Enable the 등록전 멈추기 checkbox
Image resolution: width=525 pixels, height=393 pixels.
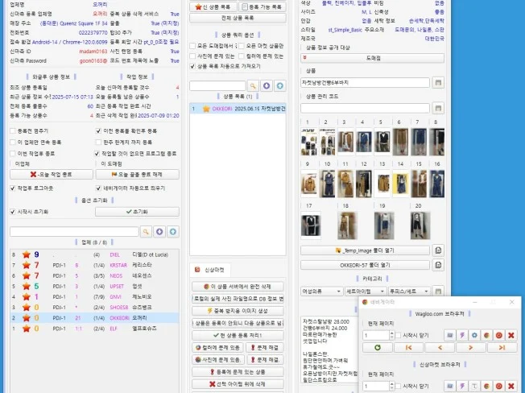coord(12,130)
